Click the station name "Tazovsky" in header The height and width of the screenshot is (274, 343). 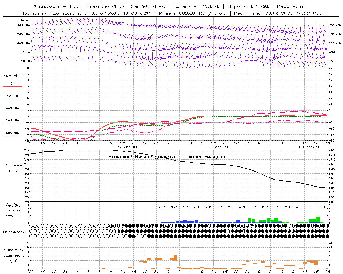point(46,6)
